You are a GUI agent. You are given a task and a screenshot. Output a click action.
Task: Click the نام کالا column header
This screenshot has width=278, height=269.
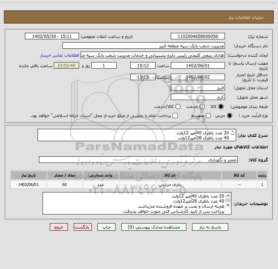click(170, 175)
